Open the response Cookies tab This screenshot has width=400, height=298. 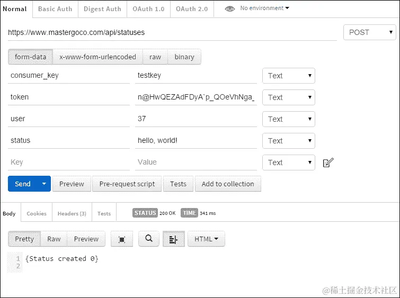click(37, 213)
